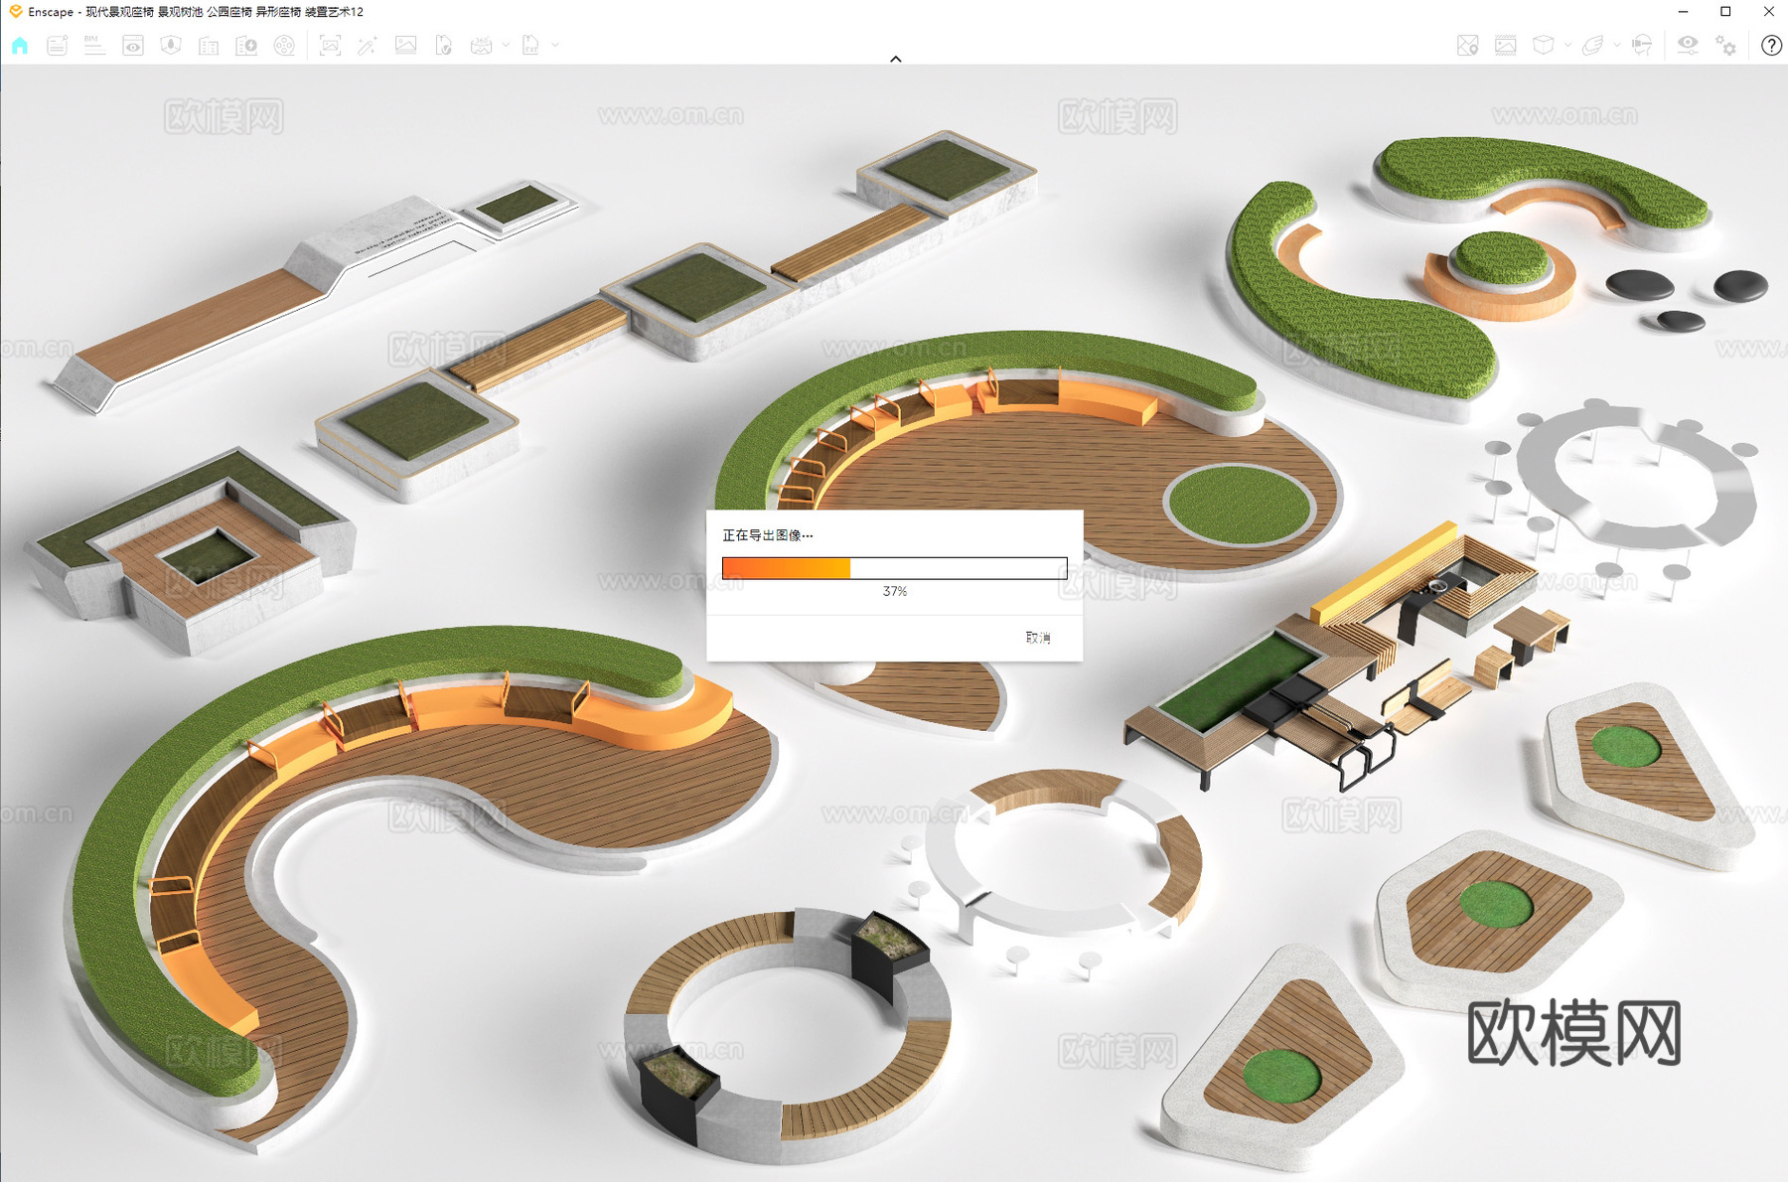Open the shield with droplet toolbar icon

[x=171, y=45]
